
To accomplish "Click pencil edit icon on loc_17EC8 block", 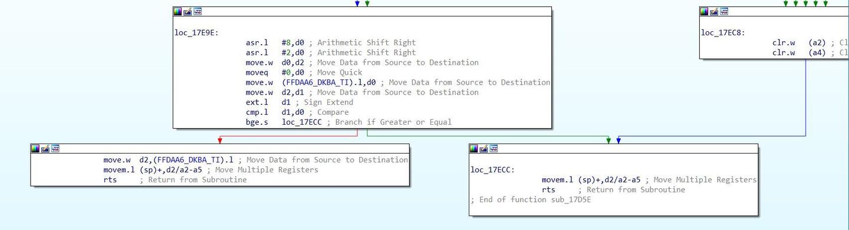I will [x=714, y=11].
